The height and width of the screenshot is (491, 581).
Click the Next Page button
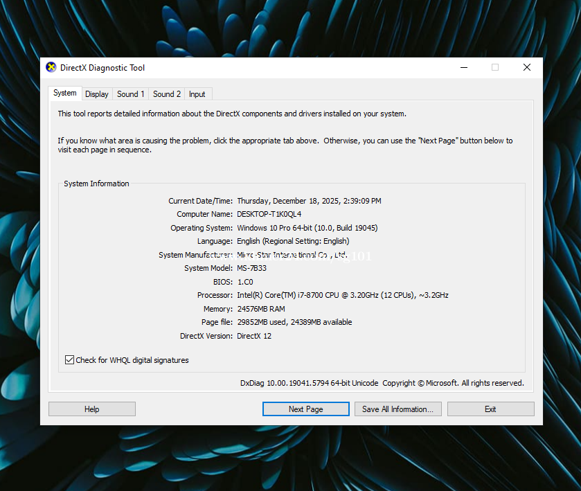[305, 409]
